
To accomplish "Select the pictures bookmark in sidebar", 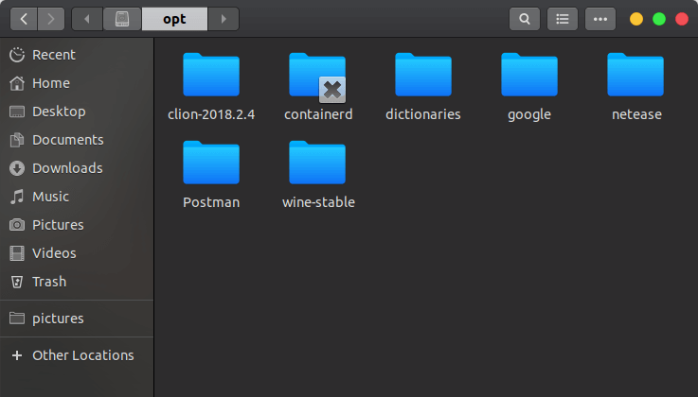I will [58, 319].
